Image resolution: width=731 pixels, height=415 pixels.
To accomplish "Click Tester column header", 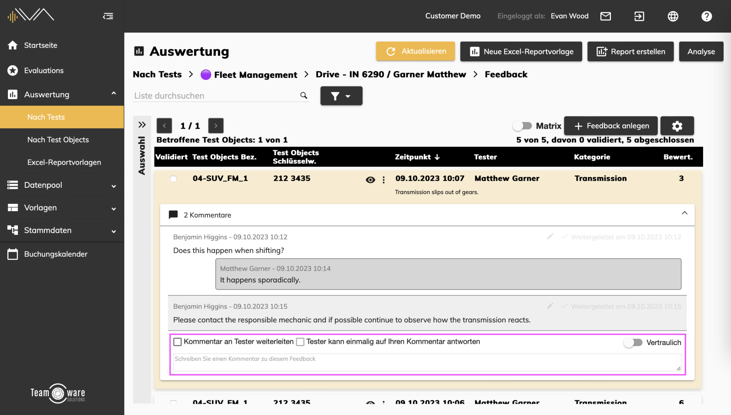I will (485, 157).
